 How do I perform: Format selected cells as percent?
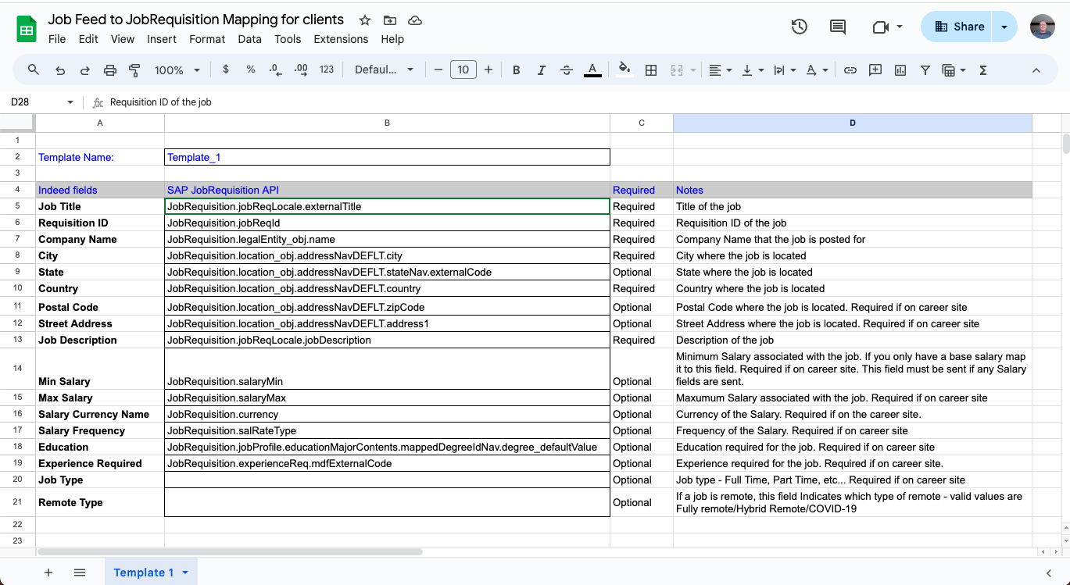click(251, 70)
